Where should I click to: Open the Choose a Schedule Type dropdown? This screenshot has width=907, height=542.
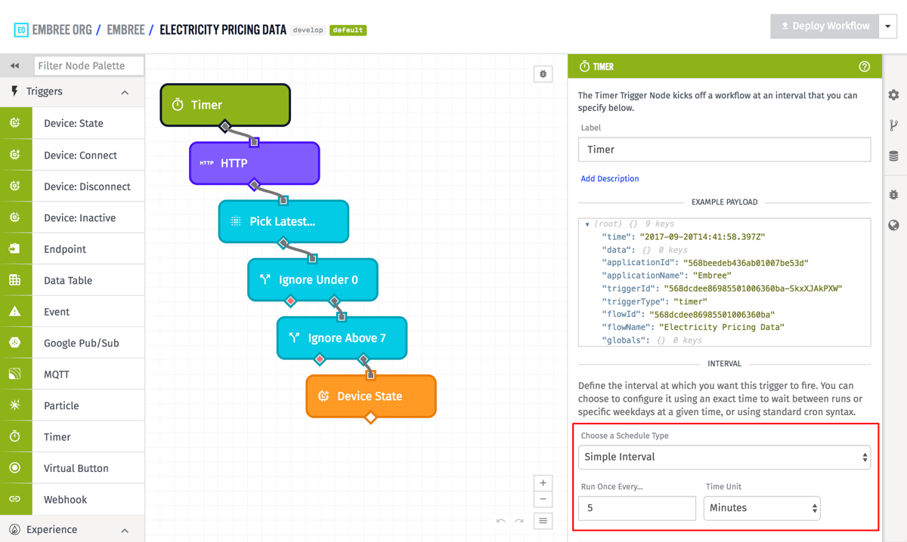click(723, 457)
